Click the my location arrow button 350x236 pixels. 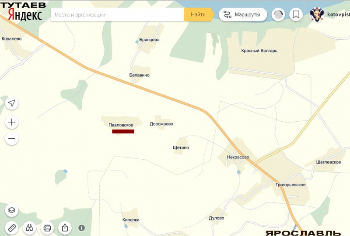tap(12, 103)
